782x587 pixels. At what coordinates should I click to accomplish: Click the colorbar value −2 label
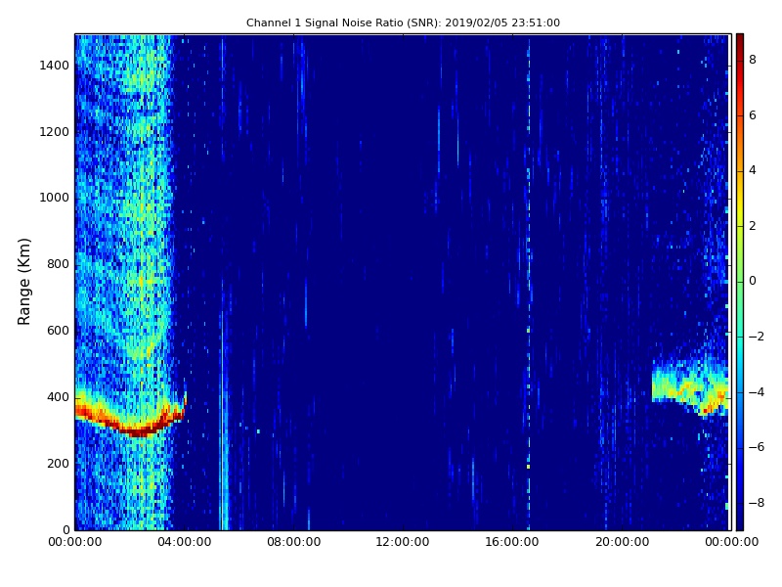coord(757,337)
